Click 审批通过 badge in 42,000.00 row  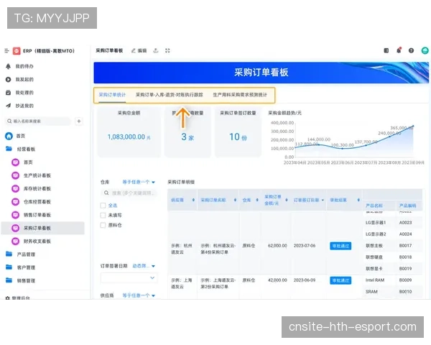[x=340, y=280]
